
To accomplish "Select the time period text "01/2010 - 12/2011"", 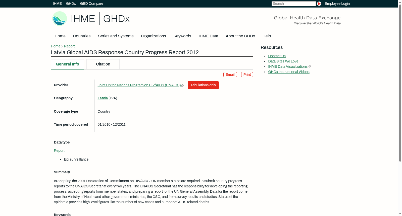I will point(112,124).
